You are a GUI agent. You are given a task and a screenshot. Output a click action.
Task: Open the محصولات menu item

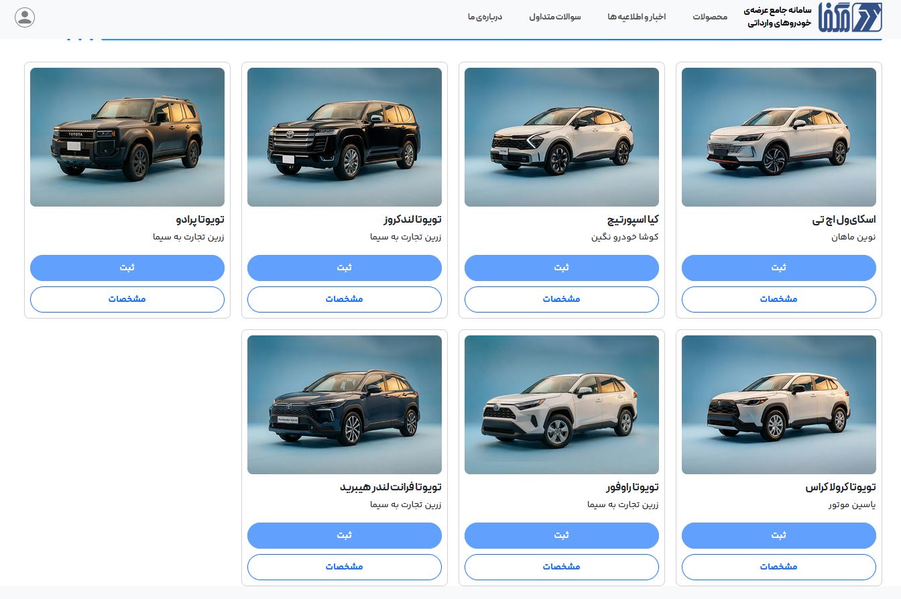tap(710, 17)
